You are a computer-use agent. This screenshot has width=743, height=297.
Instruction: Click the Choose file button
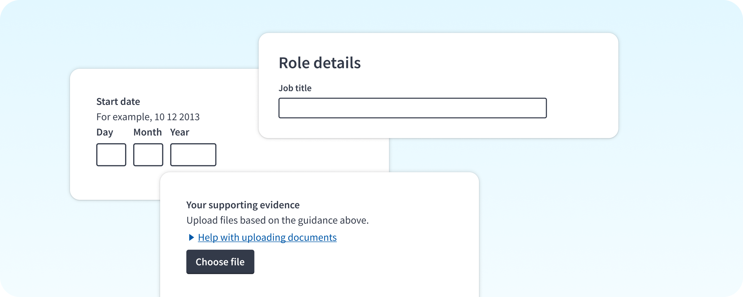coord(220,262)
